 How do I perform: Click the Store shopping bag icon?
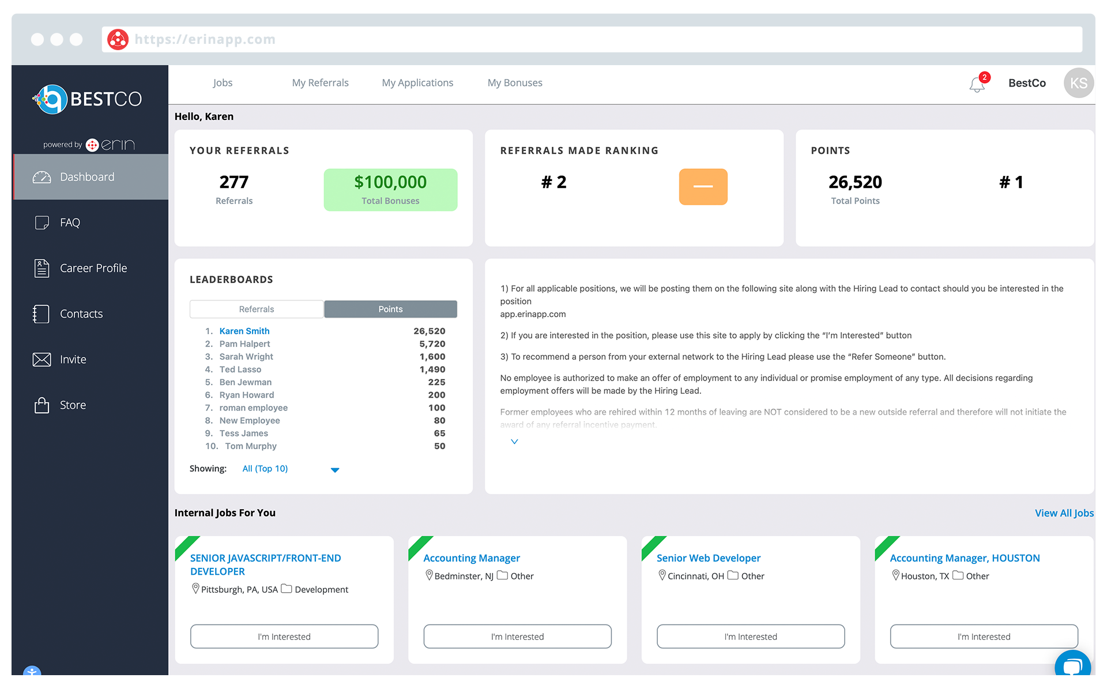coord(42,405)
